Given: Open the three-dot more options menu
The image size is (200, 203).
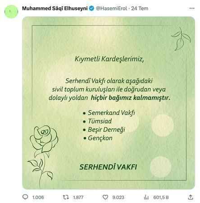Looking at the screenshot, I should coord(192,9).
